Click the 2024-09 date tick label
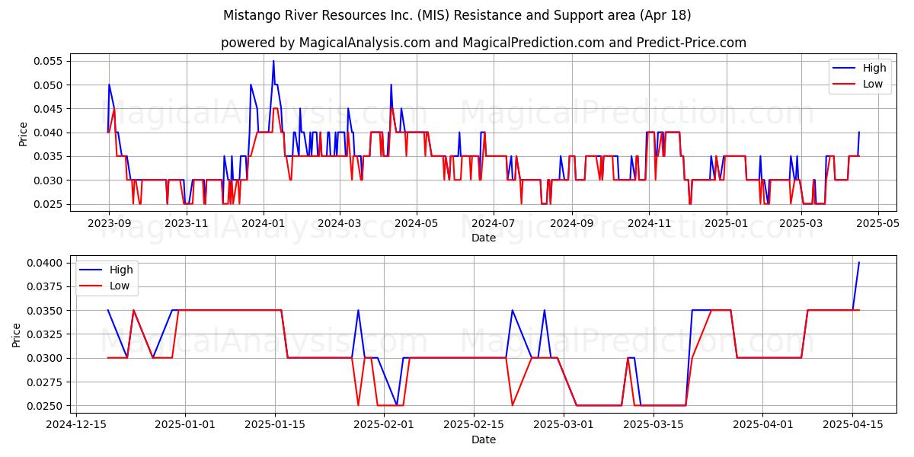 [571, 223]
